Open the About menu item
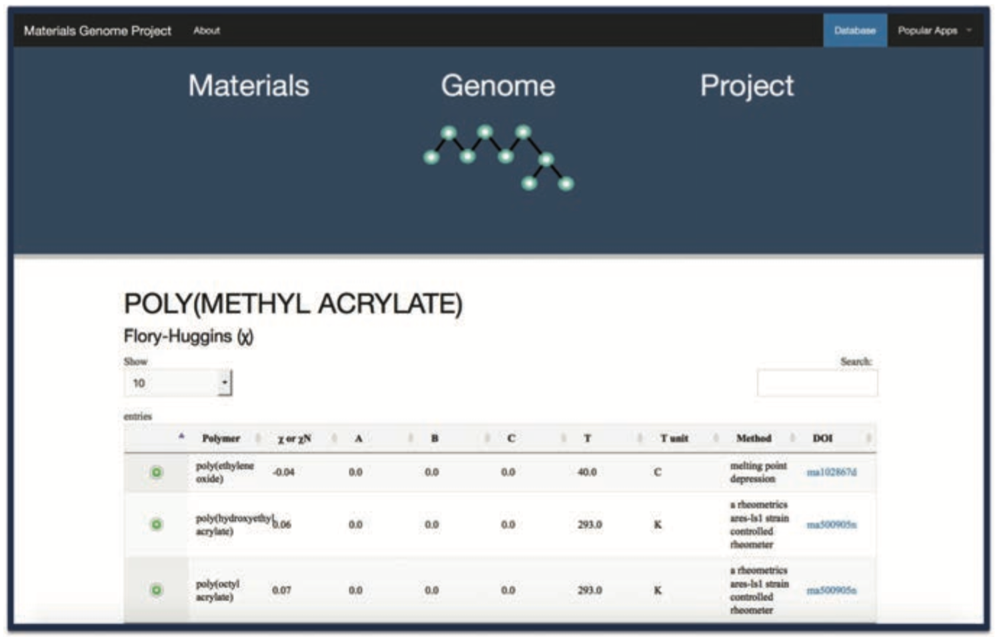 point(207,31)
